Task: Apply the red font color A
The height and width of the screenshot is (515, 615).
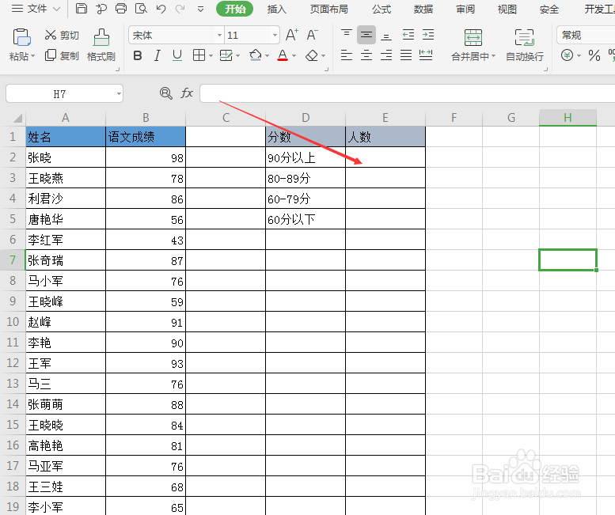Action: [x=283, y=55]
